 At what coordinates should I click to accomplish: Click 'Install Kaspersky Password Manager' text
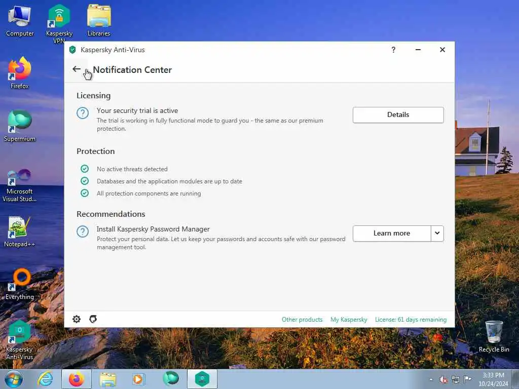(x=153, y=229)
